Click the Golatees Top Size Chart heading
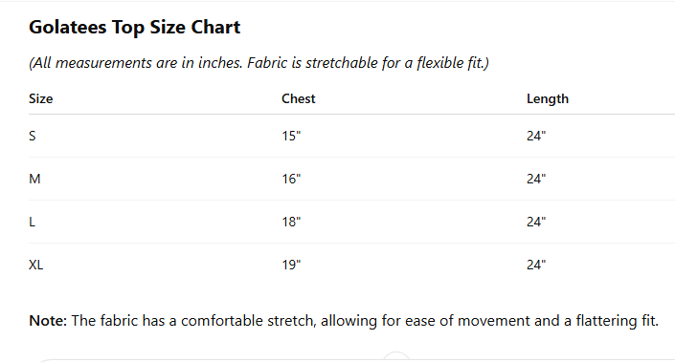Viewport: 675px width, 362px height. (x=134, y=27)
